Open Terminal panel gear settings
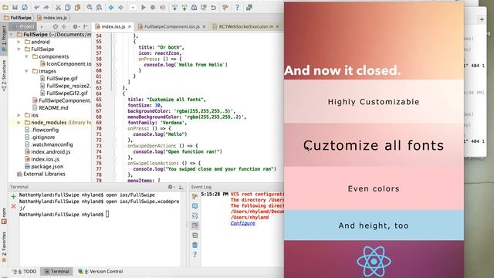Image resolution: width=494 pixels, height=278 pixels. tap(171, 187)
